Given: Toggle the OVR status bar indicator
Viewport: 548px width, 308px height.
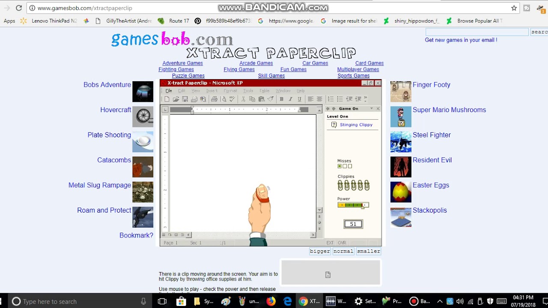Looking at the screenshot, I should point(342,243).
